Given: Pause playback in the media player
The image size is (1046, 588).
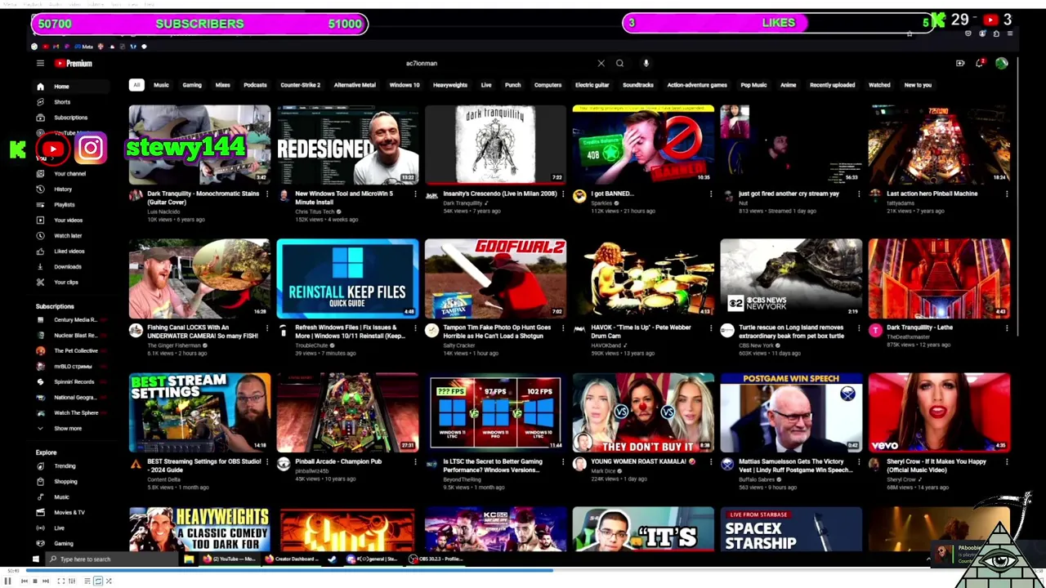Looking at the screenshot, I should tap(8, 581).
